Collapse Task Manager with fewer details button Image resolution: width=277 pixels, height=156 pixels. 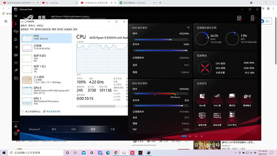pyautogui.click(x=31, y=111)
